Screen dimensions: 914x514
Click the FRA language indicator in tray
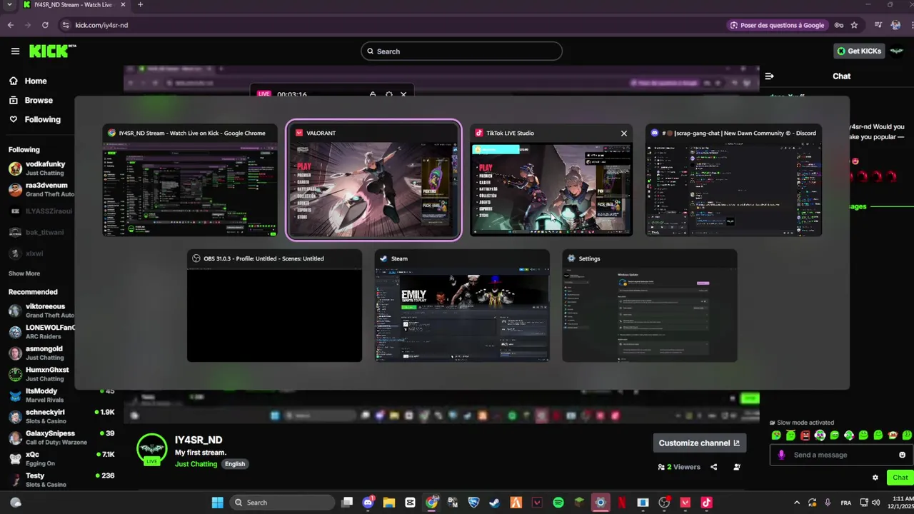point(845,503)
